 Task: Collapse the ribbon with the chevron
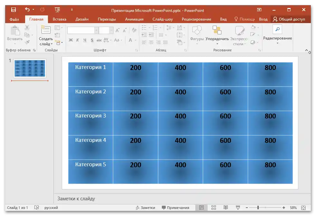click(306, 50)
